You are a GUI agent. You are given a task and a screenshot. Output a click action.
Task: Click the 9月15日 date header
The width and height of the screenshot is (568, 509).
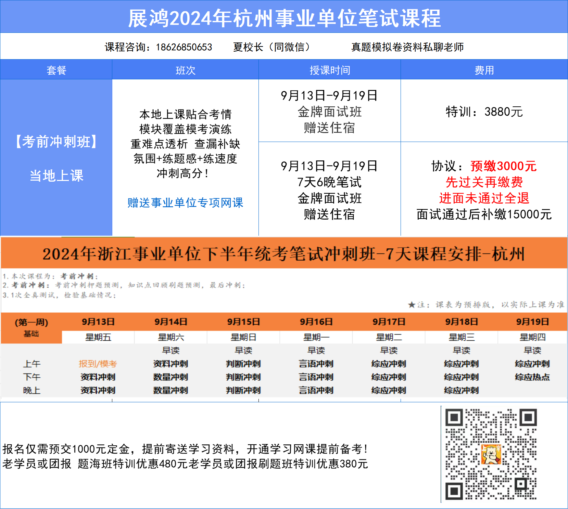tap(243, 322)
